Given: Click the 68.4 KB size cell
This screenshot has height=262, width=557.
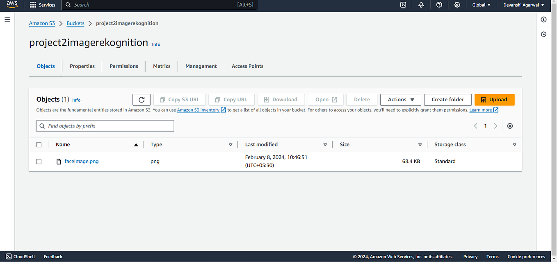Looking at the screenshot, I should [x=411, y=162].
